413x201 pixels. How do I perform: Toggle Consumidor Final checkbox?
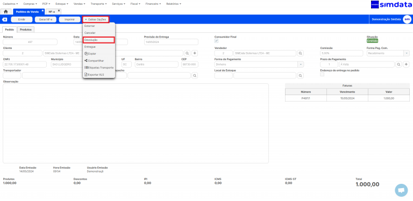coord(216,41)
